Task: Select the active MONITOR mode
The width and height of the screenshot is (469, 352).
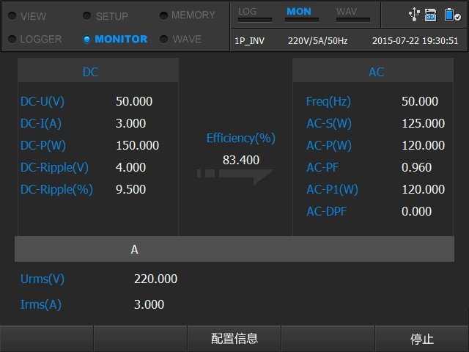Action: (x=114, y=39)
